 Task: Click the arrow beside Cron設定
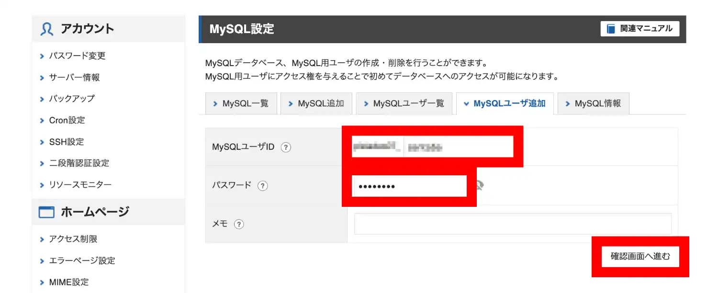pos(42,121)
